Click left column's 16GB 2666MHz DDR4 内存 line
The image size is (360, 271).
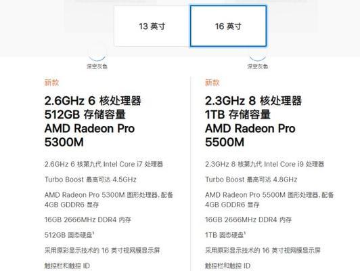coord(88,220)
